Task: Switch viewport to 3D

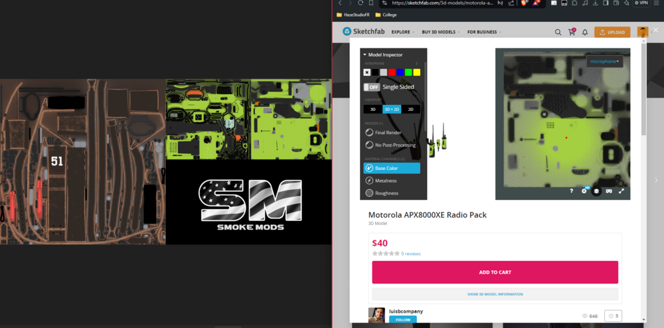Action: (x=373, y=109)
